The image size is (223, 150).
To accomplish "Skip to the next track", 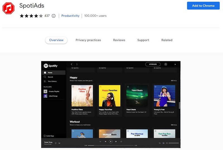I will click(x=116, y=141).
